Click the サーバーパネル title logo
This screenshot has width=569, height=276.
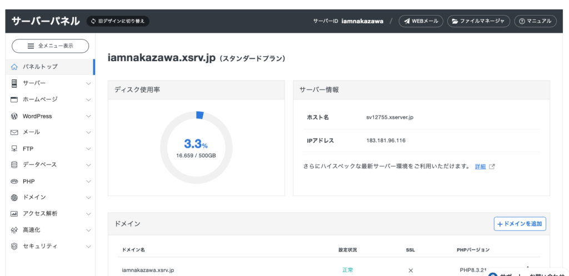coord(46,21)
